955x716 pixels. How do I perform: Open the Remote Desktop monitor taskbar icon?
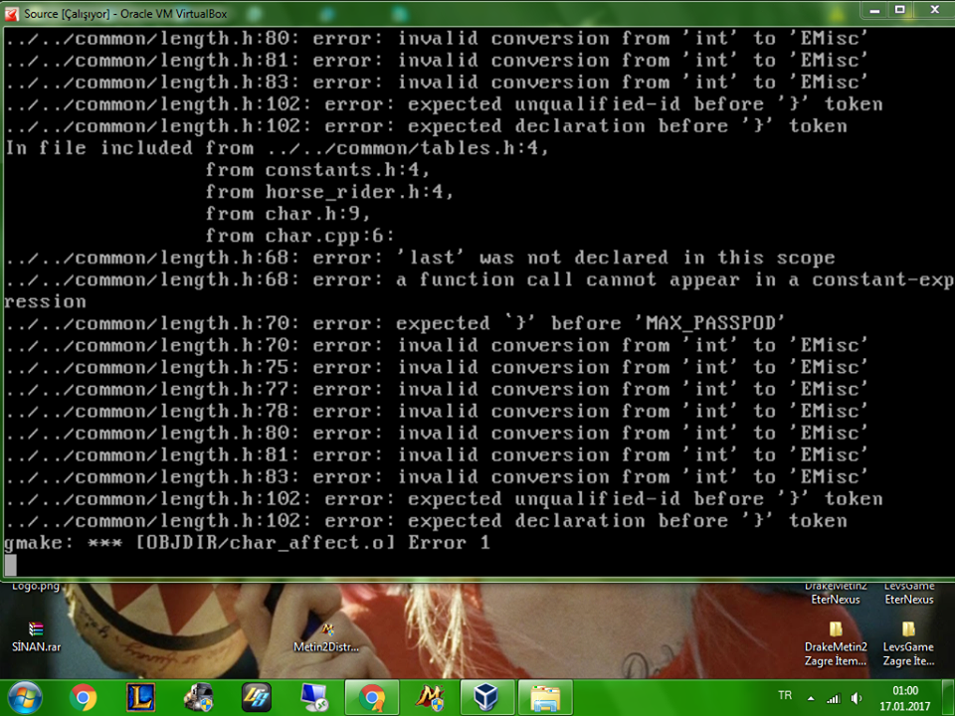(314, 698)
